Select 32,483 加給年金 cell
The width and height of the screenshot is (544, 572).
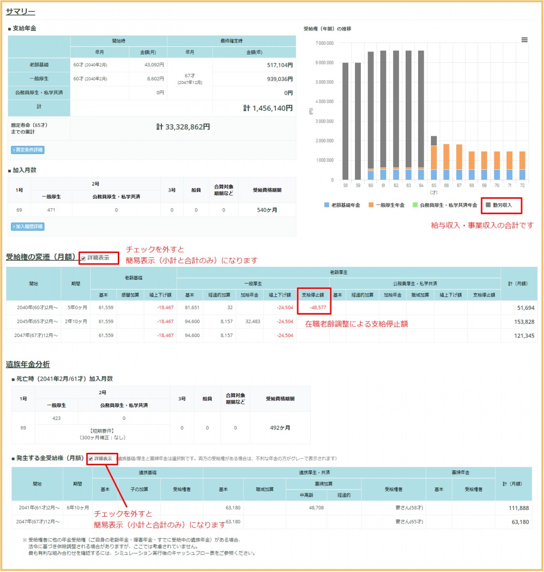pos(252,321)
